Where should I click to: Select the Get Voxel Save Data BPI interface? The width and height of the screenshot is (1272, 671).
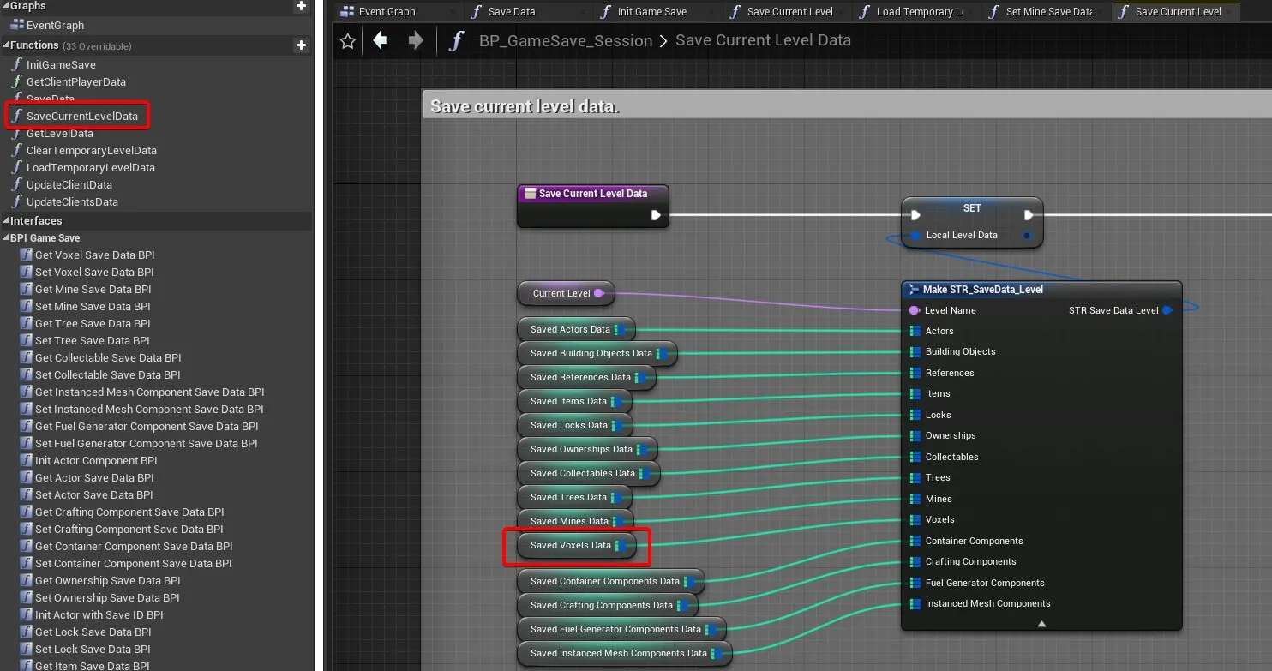click(94, 255)
